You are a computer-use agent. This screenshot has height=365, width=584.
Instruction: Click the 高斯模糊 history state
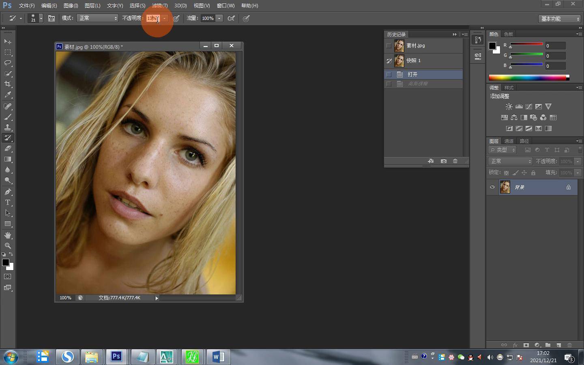point(418,84)
